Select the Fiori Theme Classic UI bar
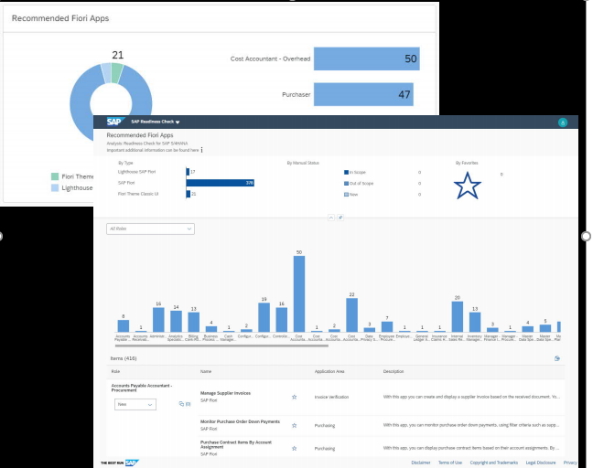The height and width of the screenshot is (468, 593). pos(189,194)
